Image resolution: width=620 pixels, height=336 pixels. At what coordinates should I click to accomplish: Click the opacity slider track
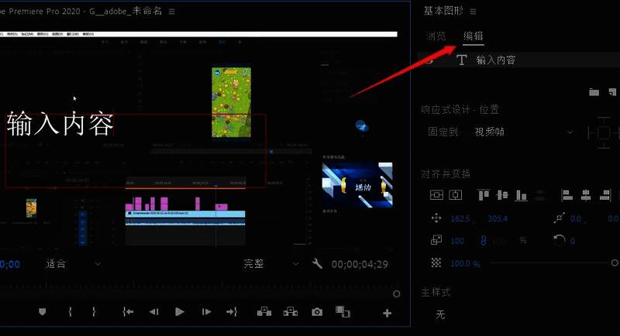click(550, 263)
